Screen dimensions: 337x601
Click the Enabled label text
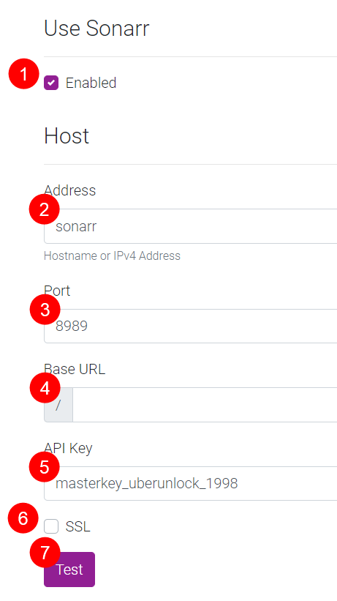91,83
